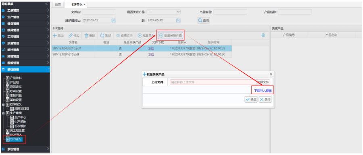Sort by the 文件名 column header
The width and height of the screenshot is (363, 155).
[x=73, y=42]
